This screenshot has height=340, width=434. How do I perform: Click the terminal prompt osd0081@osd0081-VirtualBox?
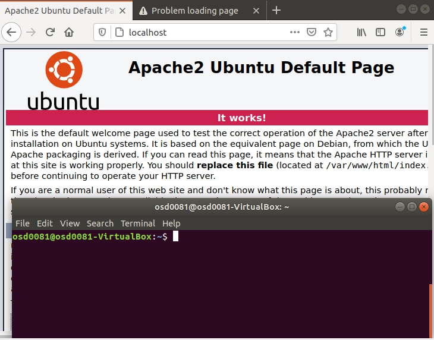[82, 237]
